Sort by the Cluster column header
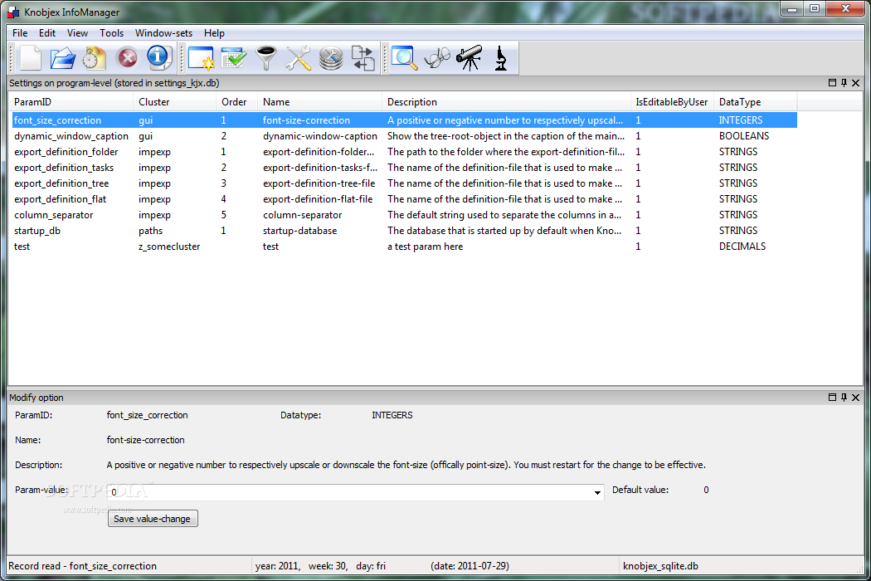 (174, 102)
